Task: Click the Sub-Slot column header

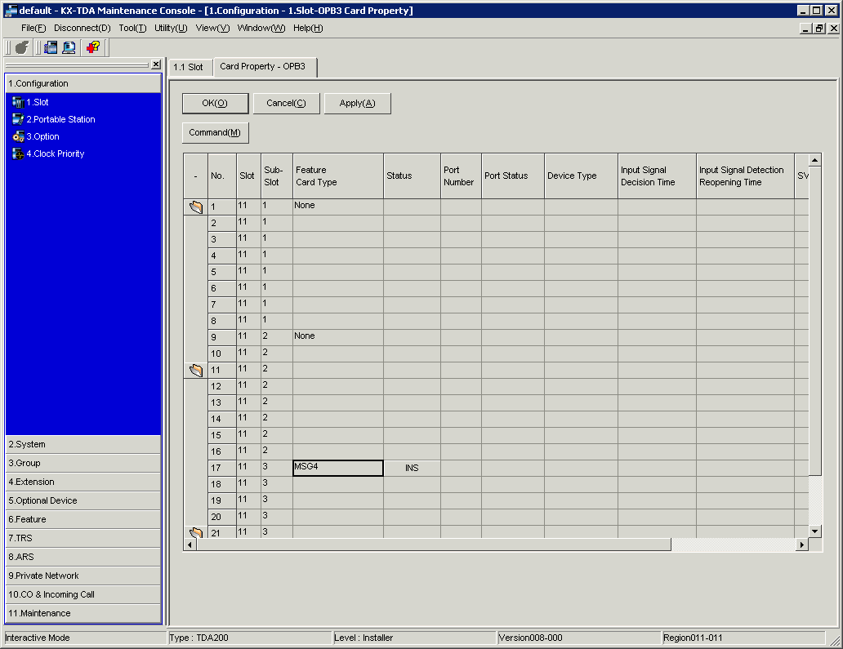Action: click(x=277, y=176)
